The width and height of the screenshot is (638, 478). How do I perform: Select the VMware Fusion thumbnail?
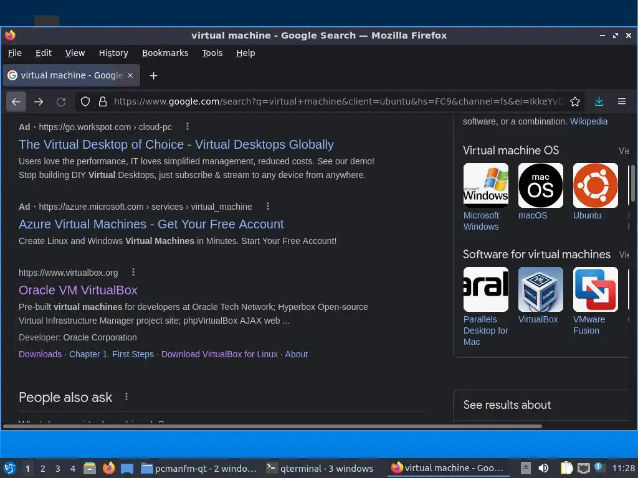coord(595,289)
